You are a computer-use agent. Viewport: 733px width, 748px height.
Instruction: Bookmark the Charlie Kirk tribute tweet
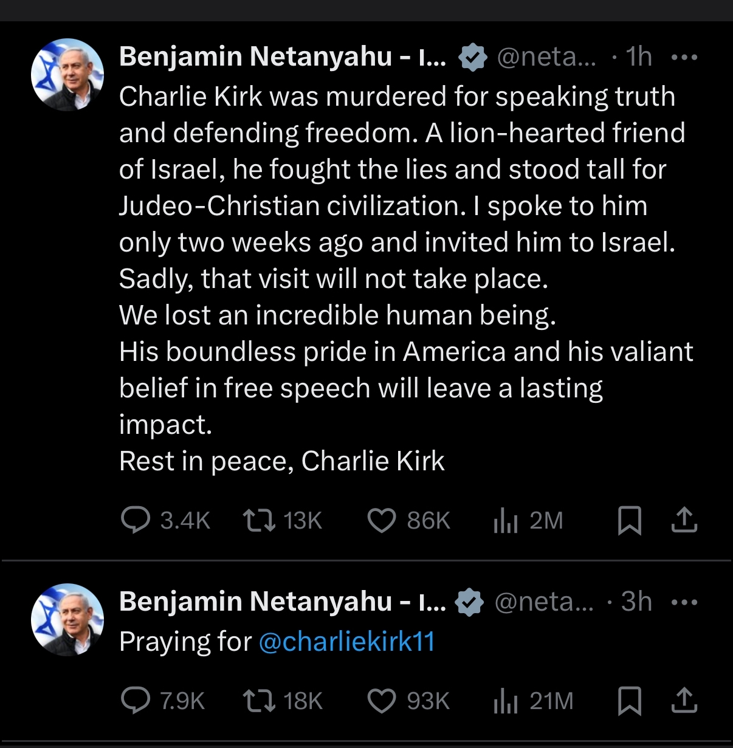[x=629, y=521]
